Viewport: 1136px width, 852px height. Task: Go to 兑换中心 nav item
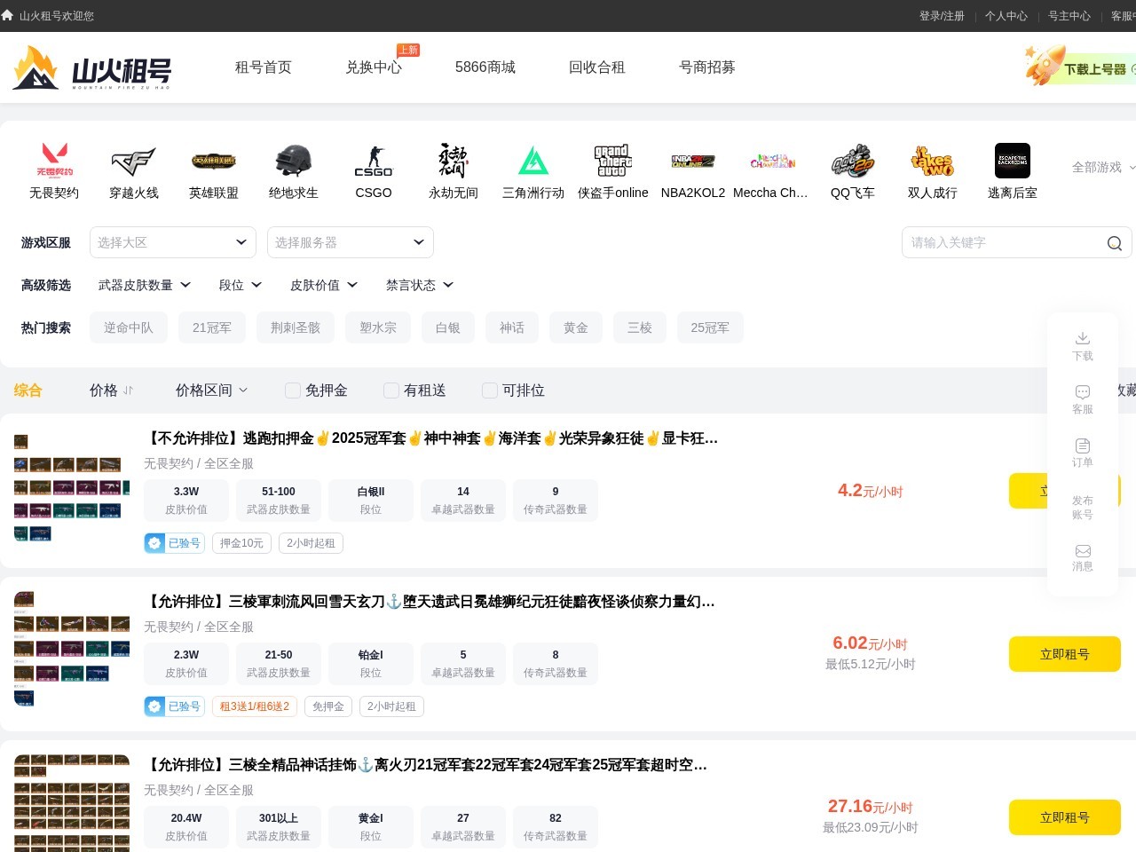click(374, 67)
